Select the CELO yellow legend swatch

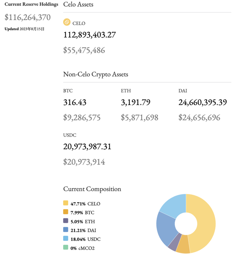coord(66,203)
